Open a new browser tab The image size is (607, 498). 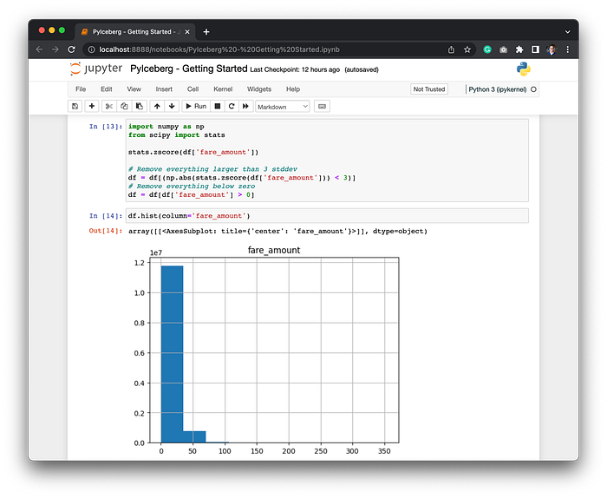tap(206, 32)
